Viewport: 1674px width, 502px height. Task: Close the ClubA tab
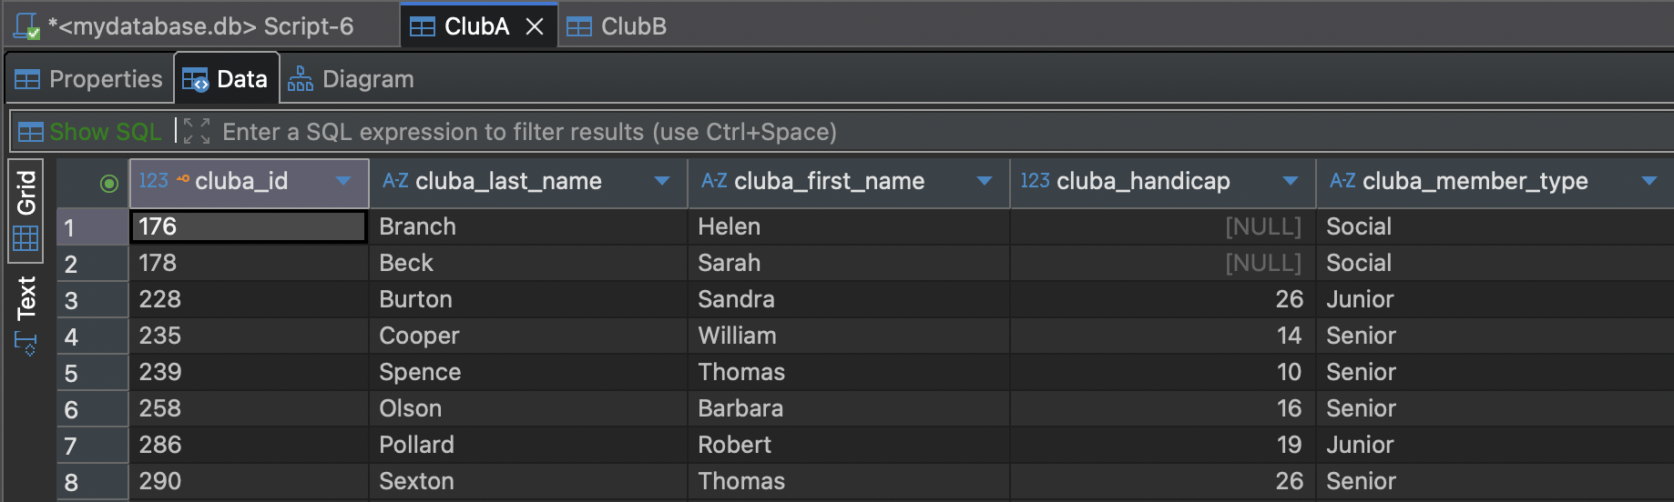(535, 27)
